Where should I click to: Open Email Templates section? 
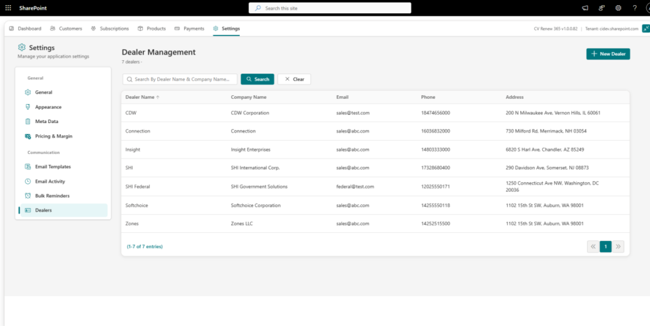coord(63,167)
